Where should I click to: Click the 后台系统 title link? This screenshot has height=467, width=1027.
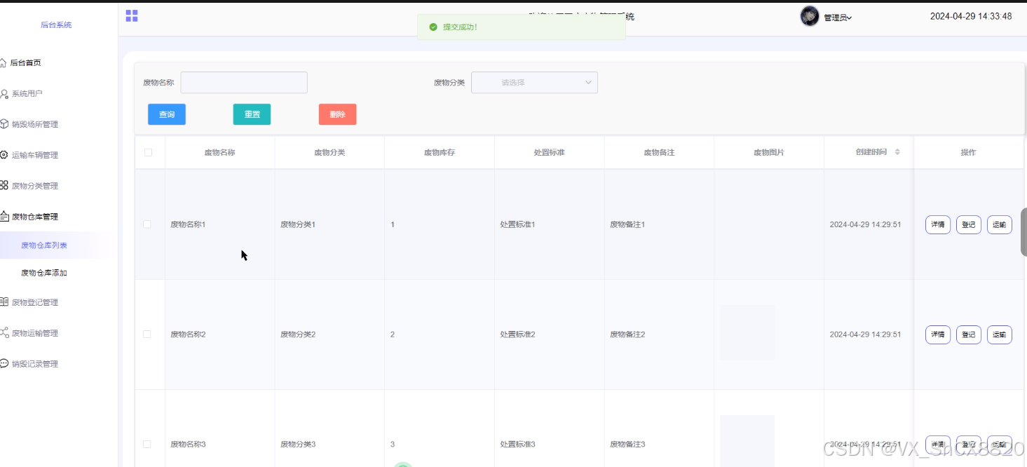point(56,25)
